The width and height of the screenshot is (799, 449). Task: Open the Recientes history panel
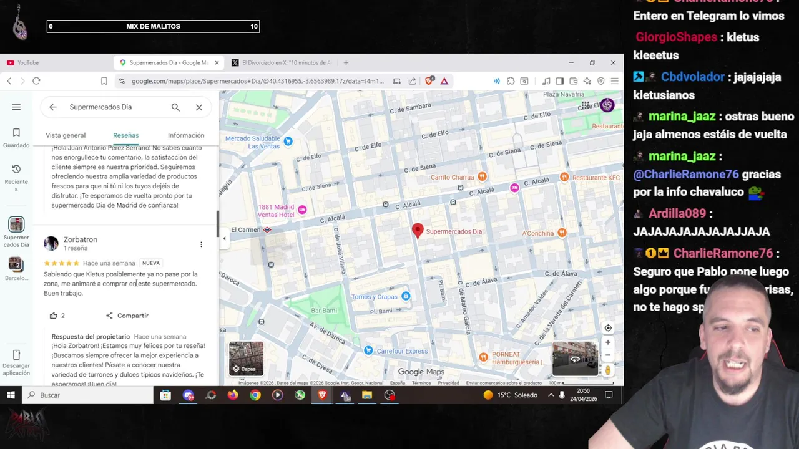(x=16, y=177)
